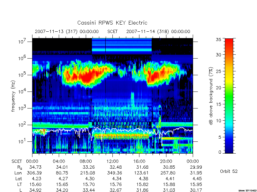Screen dimensions: 257x192
Task: Select the start date 2007-11-13 (317) 00:00:00
Action: coord(67,31)
